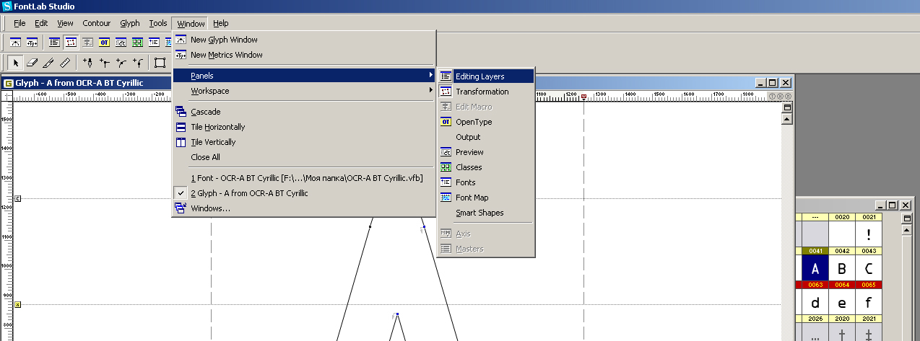Click the 0065 code label above f
920x341 pixels.
pos(869,285)
